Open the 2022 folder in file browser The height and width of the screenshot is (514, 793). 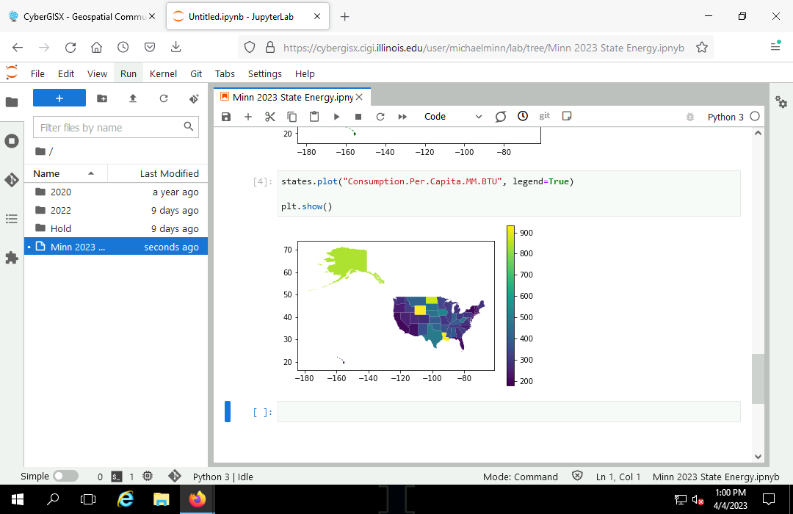pos(61,210)
